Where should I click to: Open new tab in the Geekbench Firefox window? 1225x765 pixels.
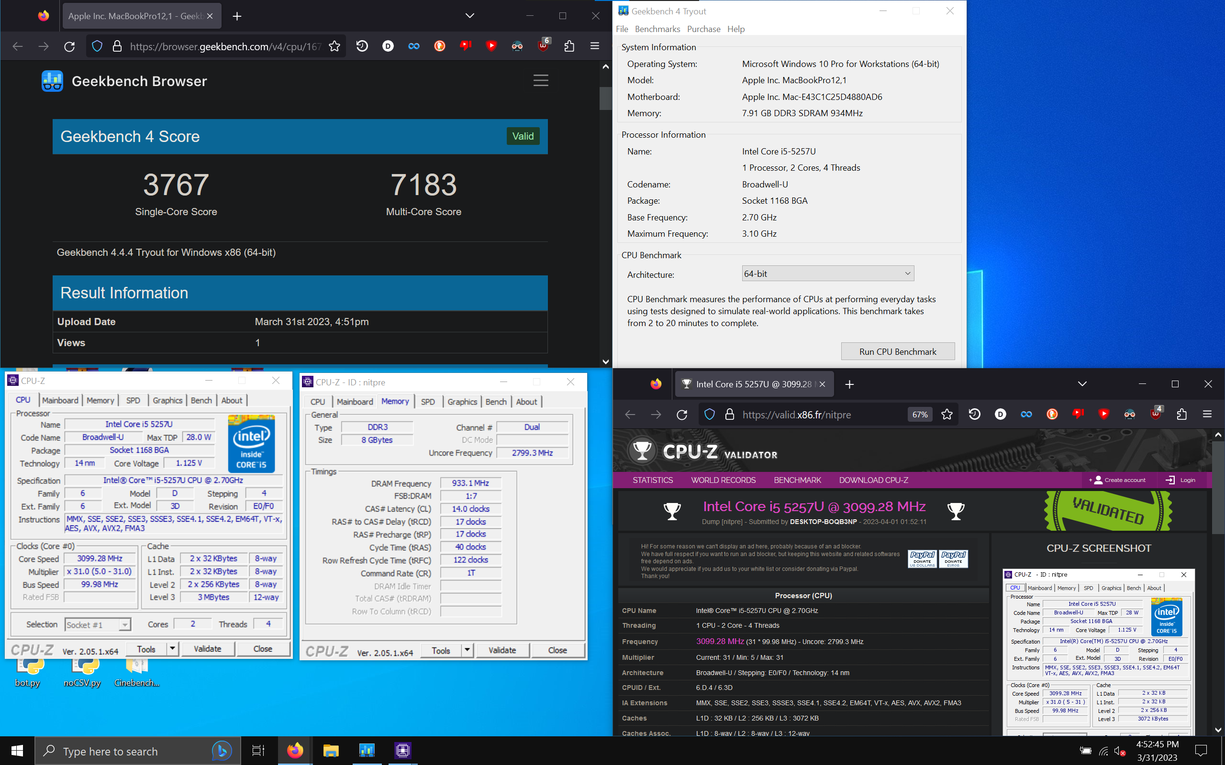[237, 16]
